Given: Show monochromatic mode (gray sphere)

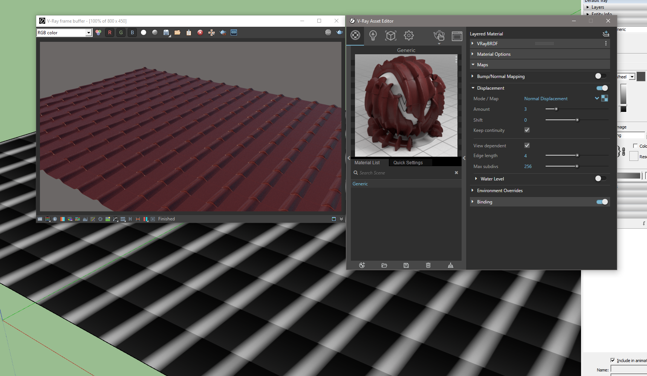Looking at the screenshot, I should click(155, 32).
